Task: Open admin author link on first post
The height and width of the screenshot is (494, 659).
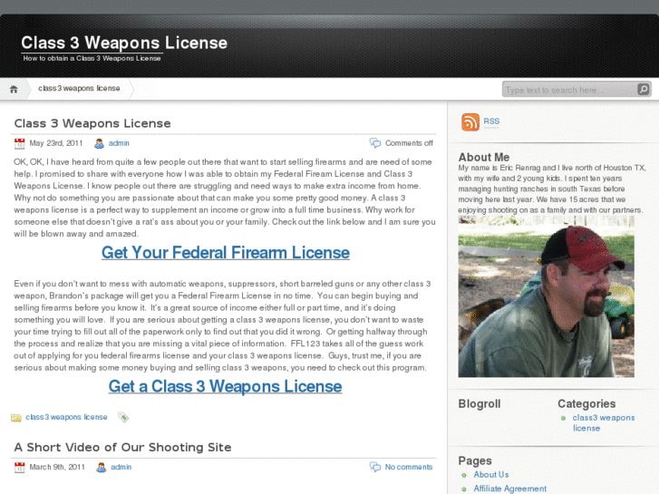Action: pyautogui.click(x=119, y=143)
